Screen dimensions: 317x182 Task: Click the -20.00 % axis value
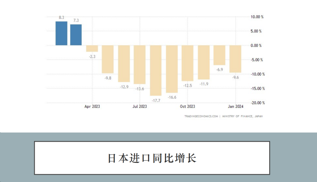[258, 103]
